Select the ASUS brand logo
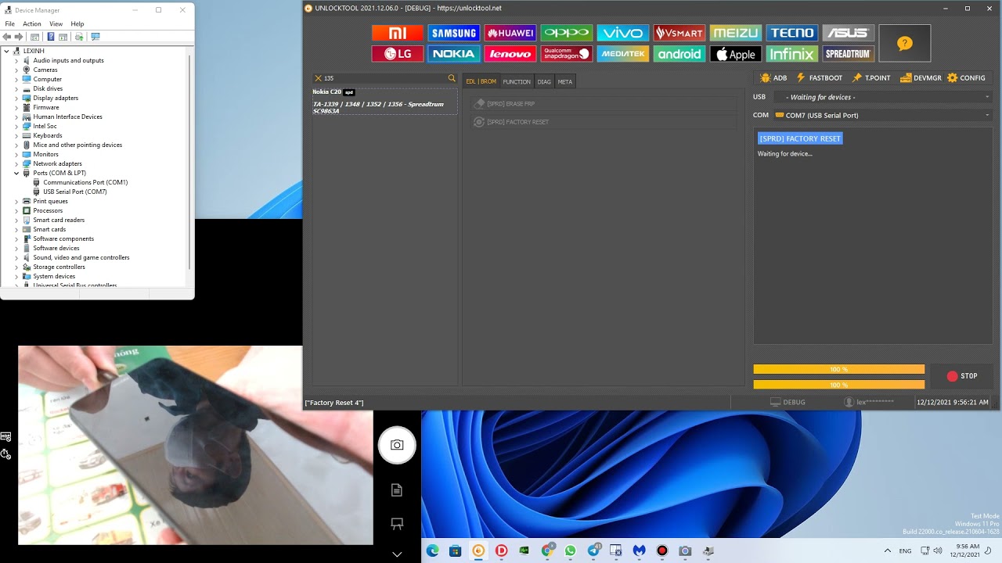1002x563 pixels. pos(848,33)
